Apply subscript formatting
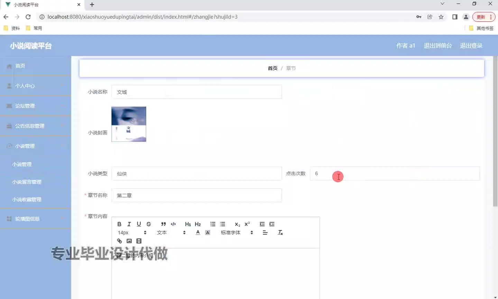The width and height of the screenshot is (498, 299). [237, 224]
